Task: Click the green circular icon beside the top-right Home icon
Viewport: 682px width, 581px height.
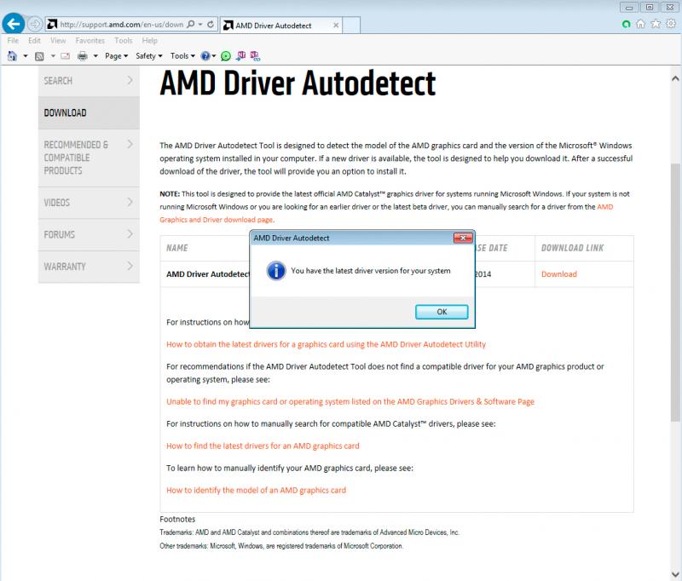Action: click(627, 24)
